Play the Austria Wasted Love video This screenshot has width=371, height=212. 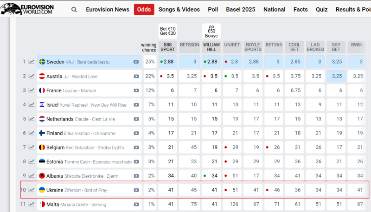136,77
